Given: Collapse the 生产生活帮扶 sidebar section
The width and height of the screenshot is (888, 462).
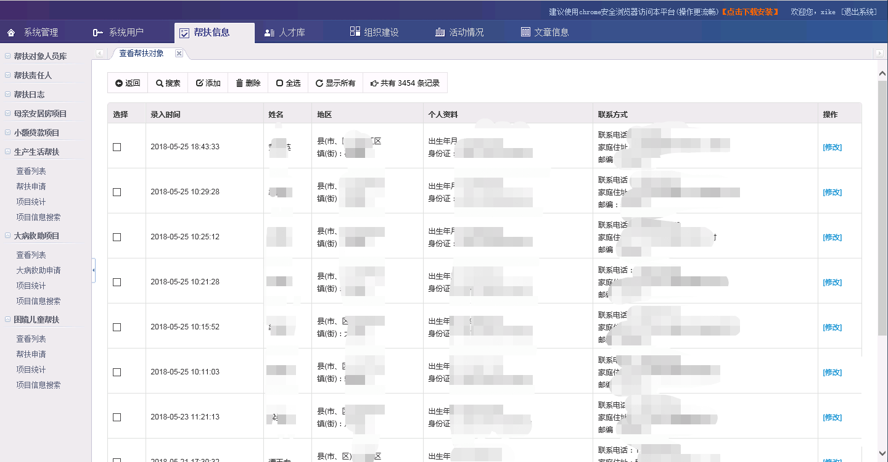Looking at the screenshot, I should coord(7,152).
